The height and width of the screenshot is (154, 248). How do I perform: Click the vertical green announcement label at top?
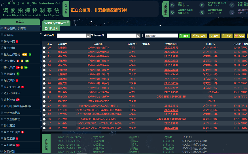point(66,9)
